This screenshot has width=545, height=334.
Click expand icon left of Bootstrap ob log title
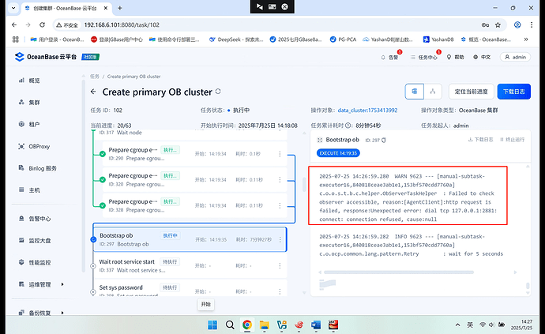(320, 140)
